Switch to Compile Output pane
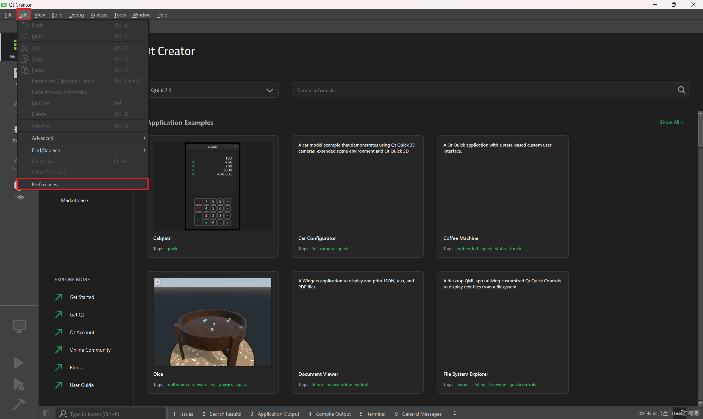Image resolution: width=703 pixels, height=419 pixels. 330,414
